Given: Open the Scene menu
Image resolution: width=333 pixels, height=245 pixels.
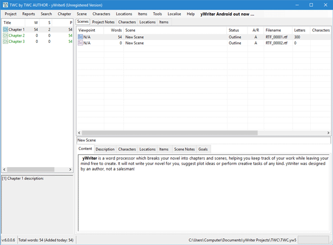Looking at the screenshot, I should [x=82, y=14].
